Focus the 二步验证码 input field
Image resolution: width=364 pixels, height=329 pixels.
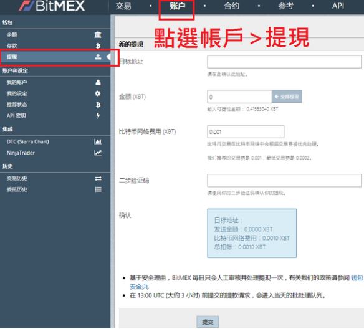(284, 181)
